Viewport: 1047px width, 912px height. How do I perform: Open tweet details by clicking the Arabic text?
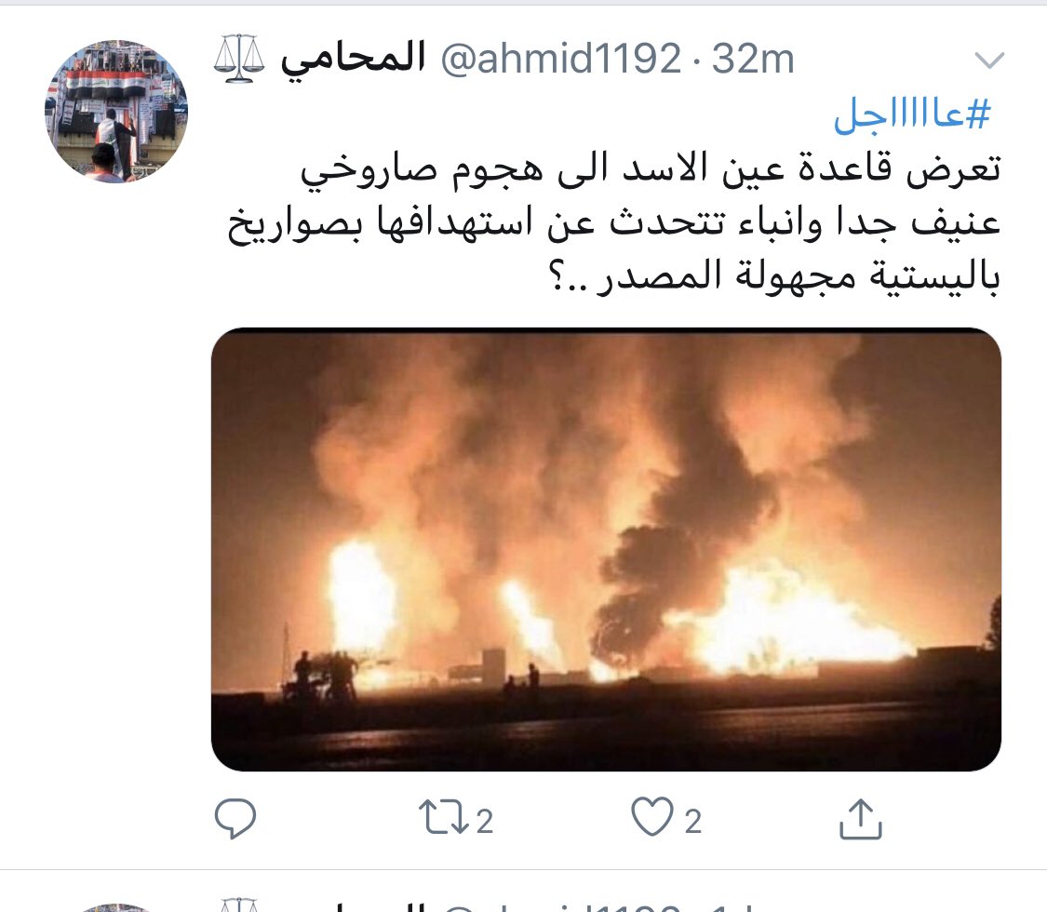point(614,221)
